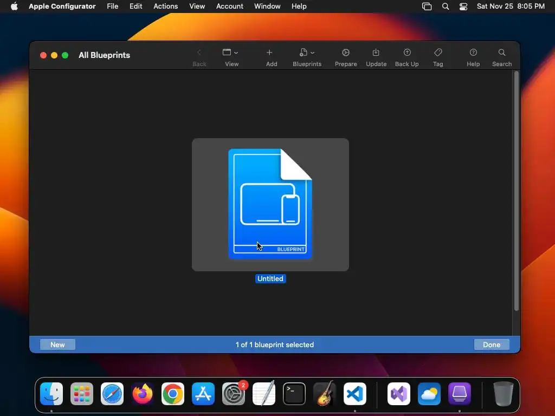Open the Window menu
Screen dimensions: 555x416
267,6
